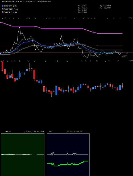Select the 'DOW MT: 1.46' legend label
The width and height of the screenshot is (133, 176).
[11, 9]
